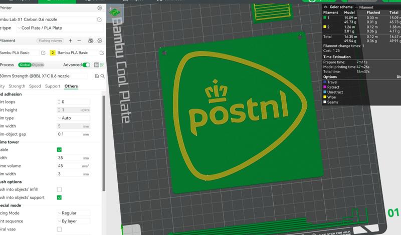Viewport: 401px width, 235px height.
Task: Open the brim type Auto dropdown
Action: pyautogui.click(x=73, y=118)
